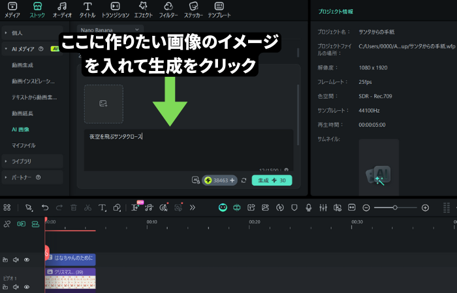This screenshot has width=457, height=293.
Task: Choose the selection arrow tool
Action: click(29, 208)
